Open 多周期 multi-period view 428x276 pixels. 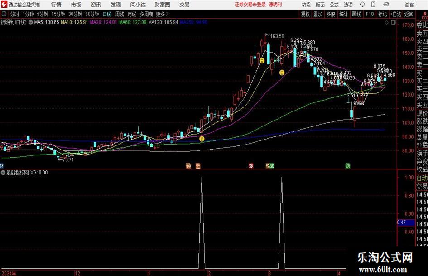[x=146, y=14]
